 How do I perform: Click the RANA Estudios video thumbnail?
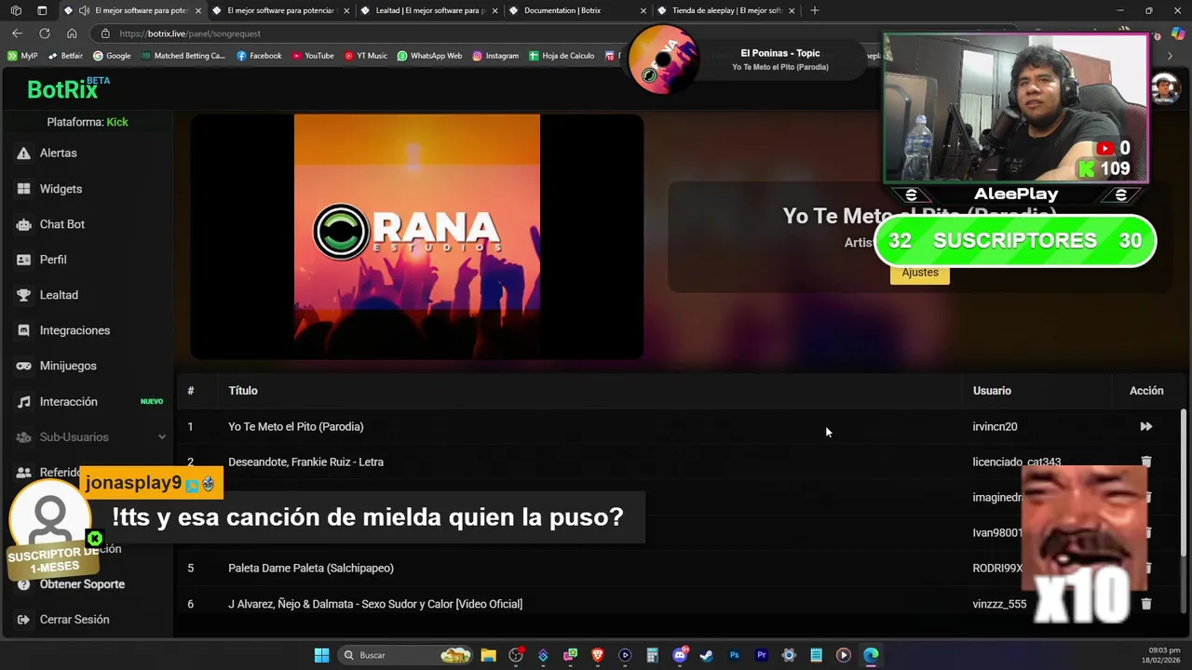click(417, 236)
